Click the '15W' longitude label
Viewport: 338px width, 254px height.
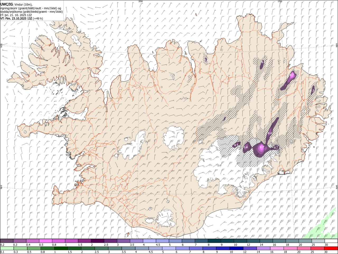point(280,1)
